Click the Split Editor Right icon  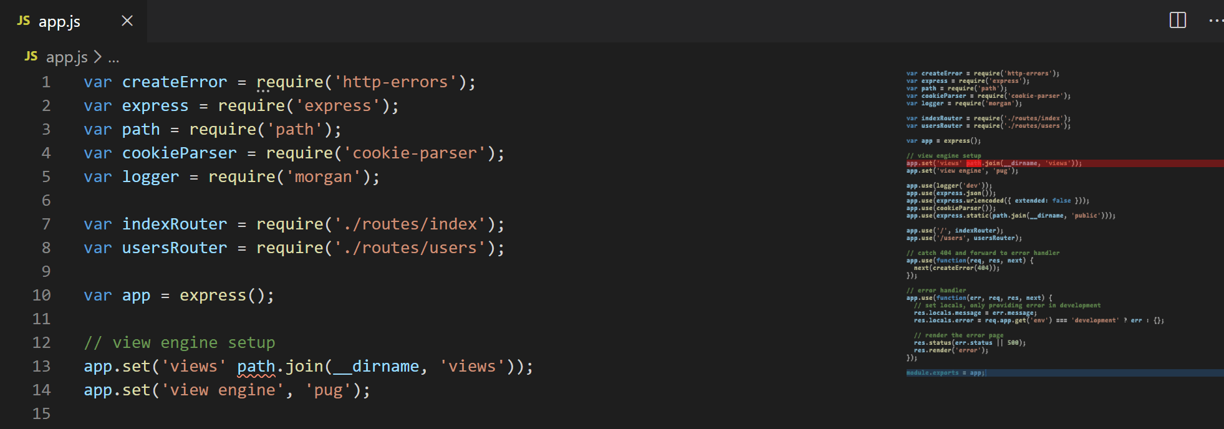pos(1177,21)
